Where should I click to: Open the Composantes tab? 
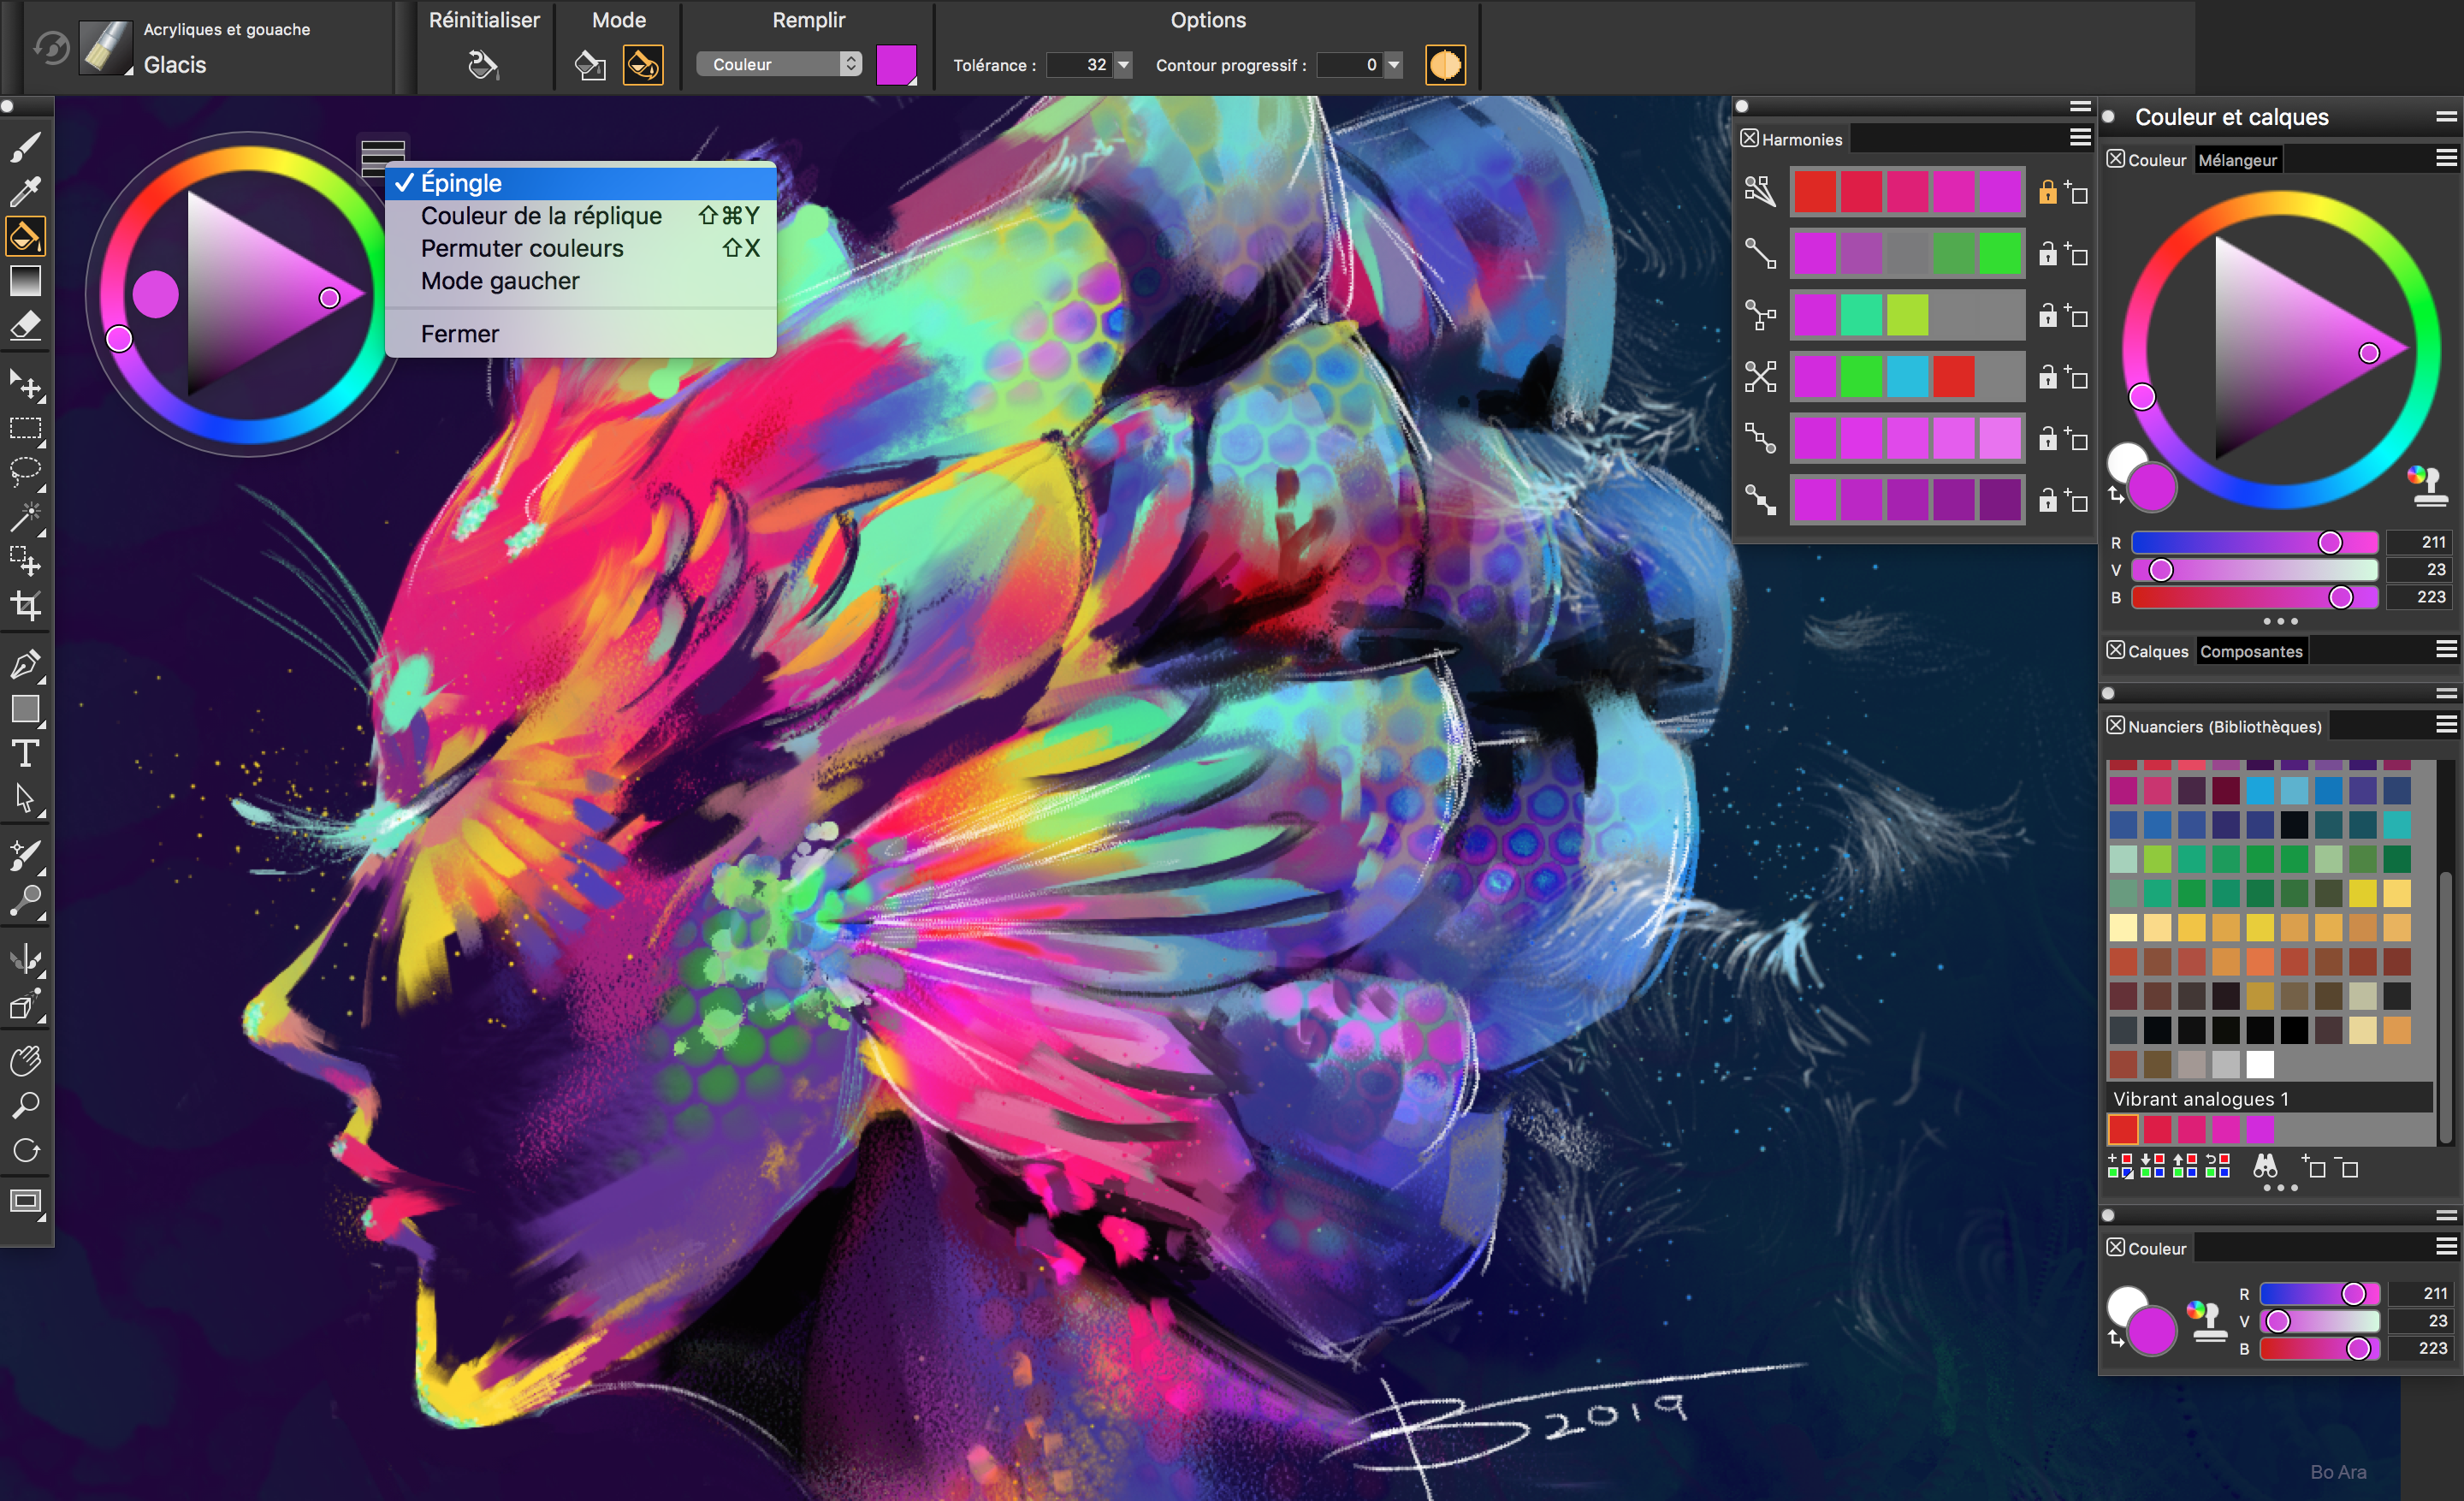tap(2251, 652)
